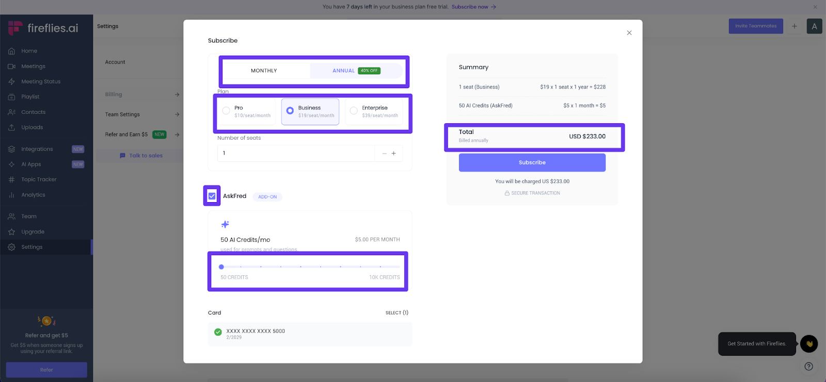Open Home from sidebar
Viewport: 826px width, 382px height.
(29, 51)
